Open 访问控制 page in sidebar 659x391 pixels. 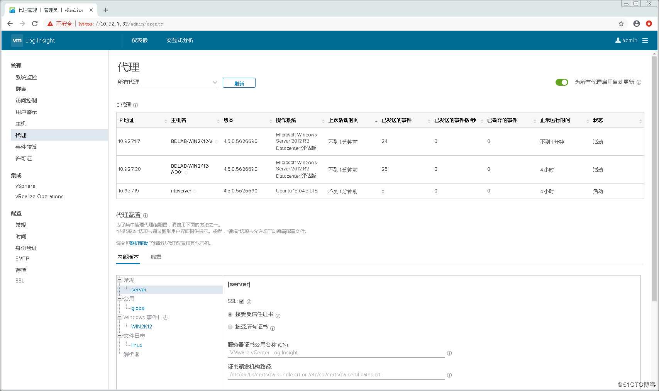pyautogui.click(x=26, y=100)
